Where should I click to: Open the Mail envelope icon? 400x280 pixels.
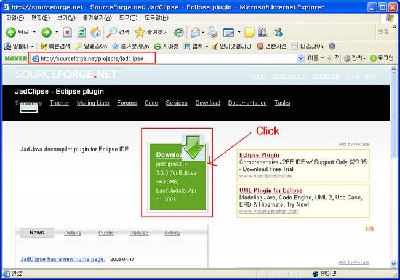point(196,32)
